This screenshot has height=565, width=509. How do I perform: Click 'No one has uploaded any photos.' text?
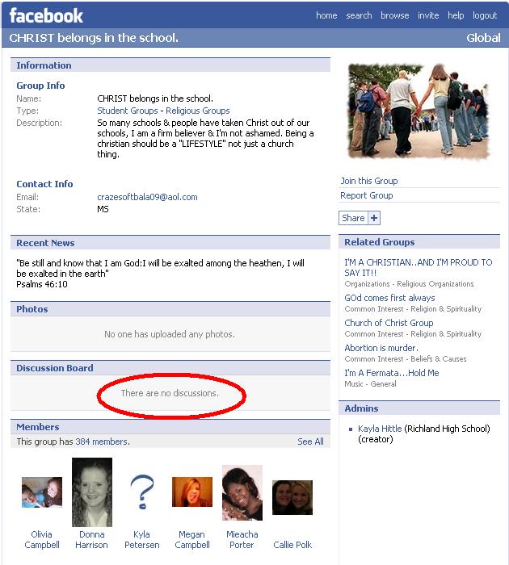coord(170,334)
